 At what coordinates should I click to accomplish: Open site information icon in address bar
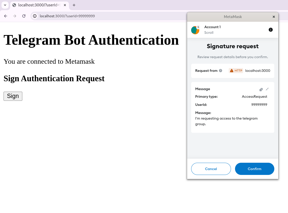point(35,16)
